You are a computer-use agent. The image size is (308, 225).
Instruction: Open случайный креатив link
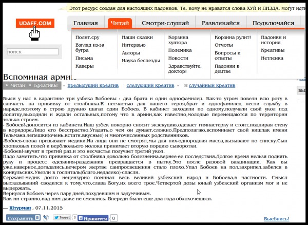(x=212, y=85)
